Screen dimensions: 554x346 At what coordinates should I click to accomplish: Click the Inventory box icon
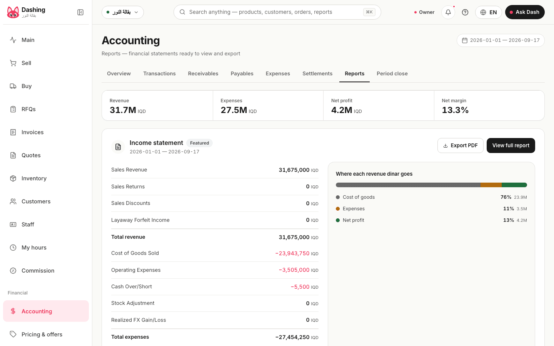[x=13, y=178]
